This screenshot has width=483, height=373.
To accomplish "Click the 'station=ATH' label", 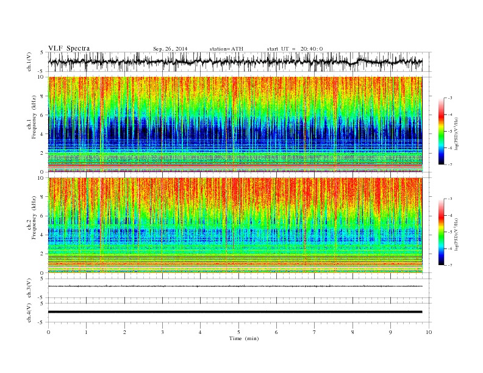I will 226,49.
